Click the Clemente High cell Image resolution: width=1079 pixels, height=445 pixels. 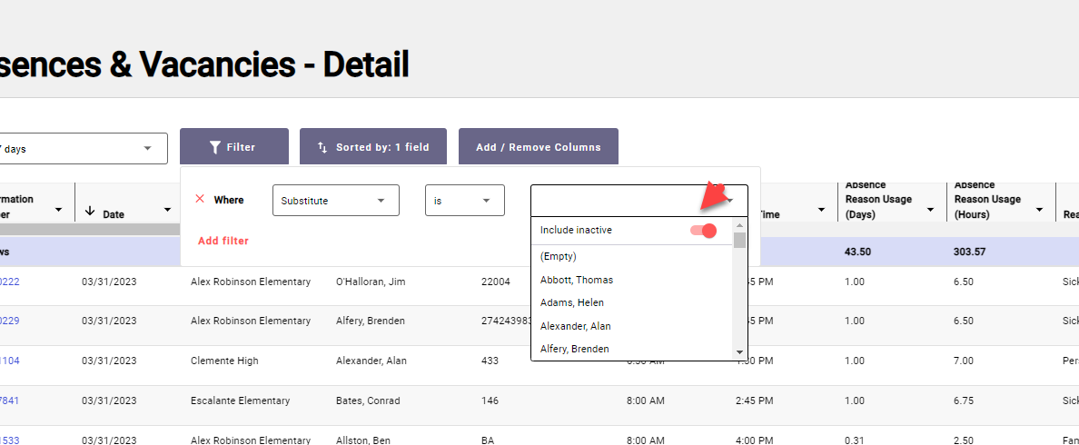coord(224,361)
